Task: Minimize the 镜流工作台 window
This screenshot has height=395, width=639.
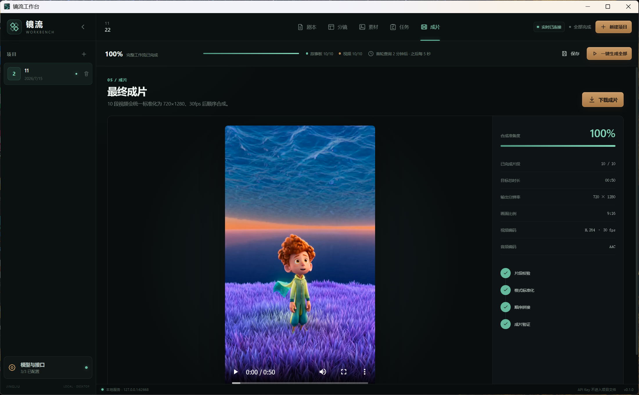Action: click(588, 6)
